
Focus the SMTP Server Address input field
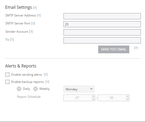[102, 16]
